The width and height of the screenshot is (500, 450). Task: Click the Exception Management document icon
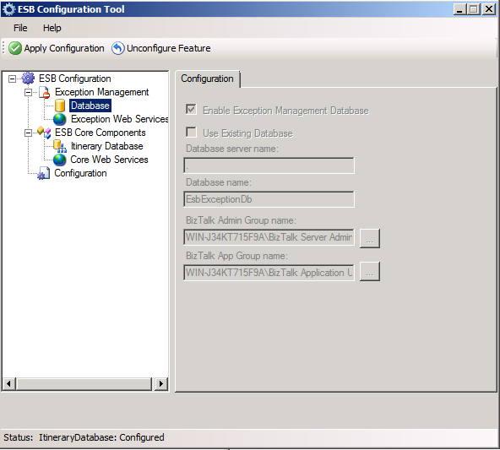[45, 92]
